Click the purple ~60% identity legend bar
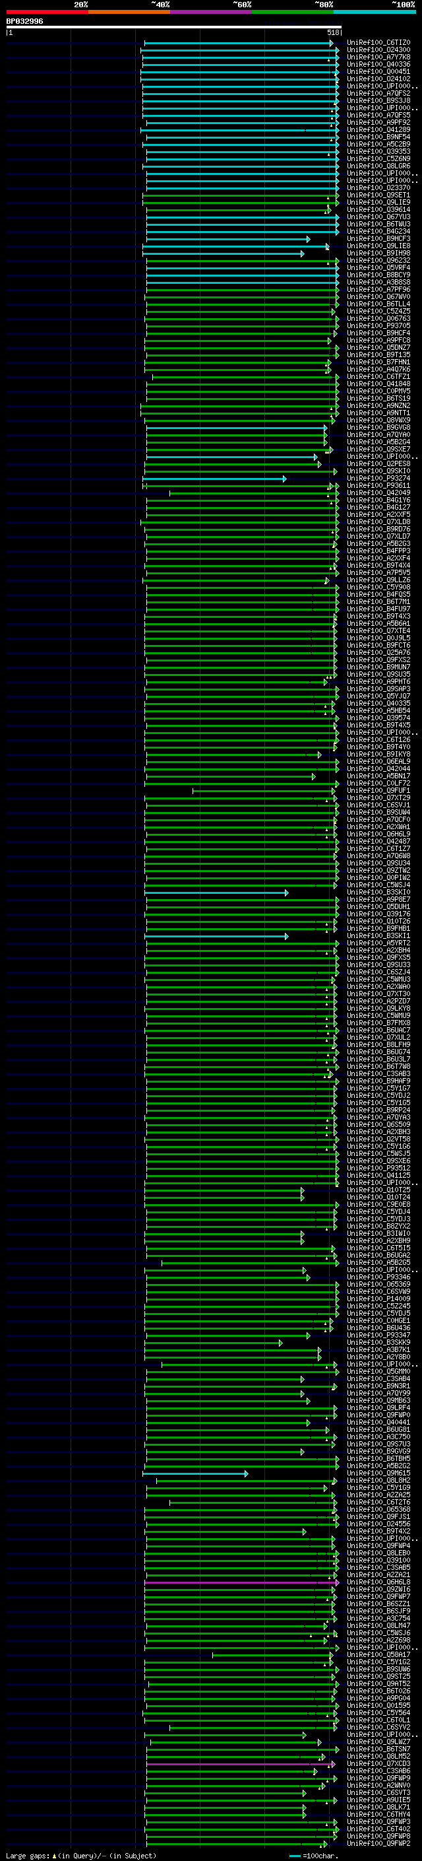This screenshot has width=422, height=1861. tap(212, 12)
